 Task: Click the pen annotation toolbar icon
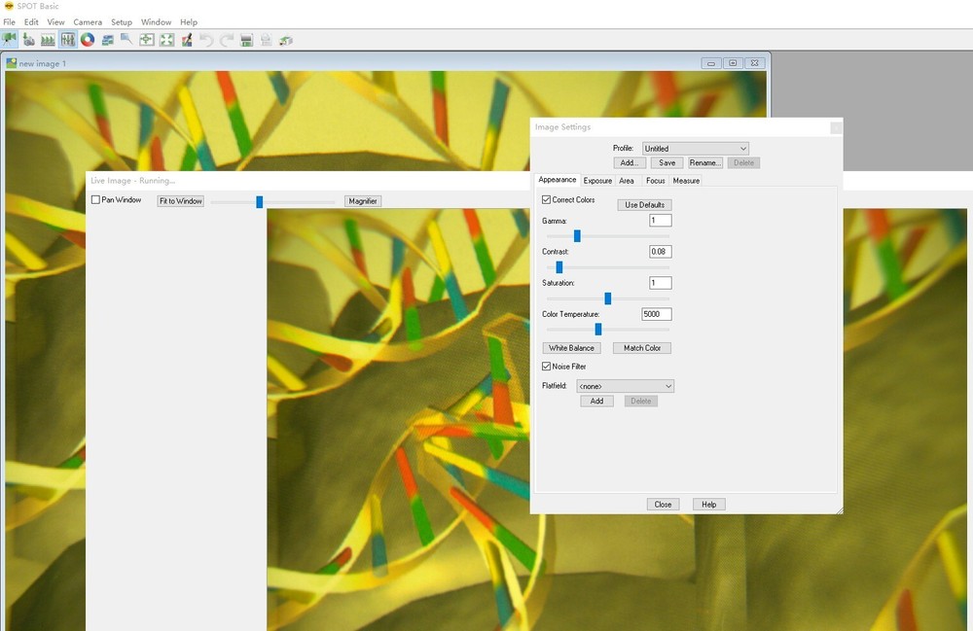click(x=186, y=40)
